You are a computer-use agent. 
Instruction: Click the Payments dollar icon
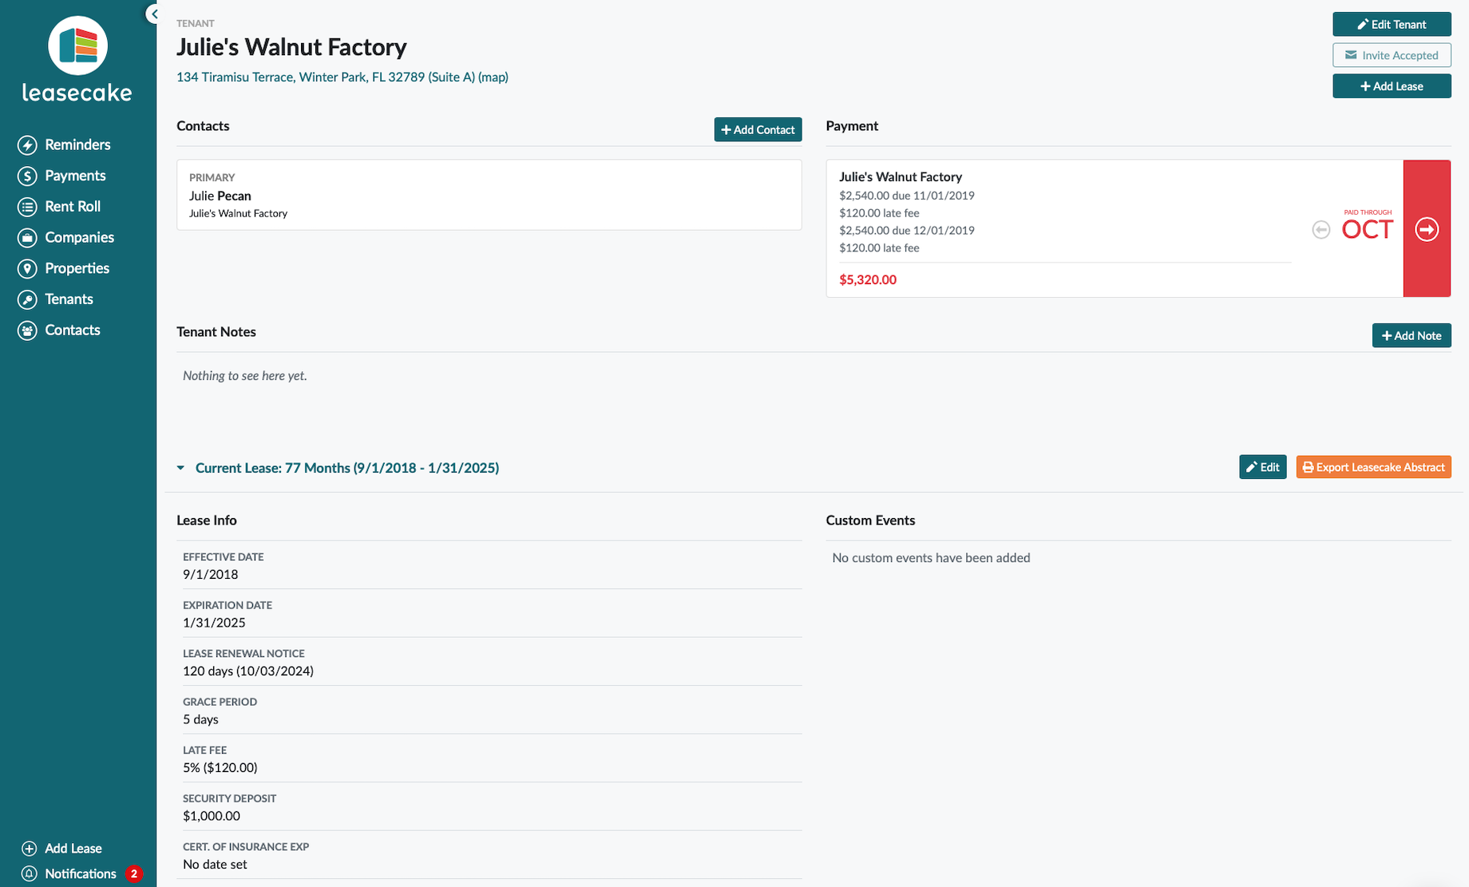(x=28, y=176)
